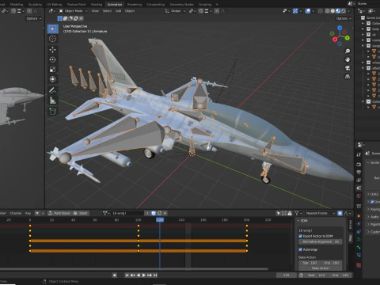Toggle X-ray view in viewport header
This screenshot has width=380, height=285.
click(x=320, y=11)
